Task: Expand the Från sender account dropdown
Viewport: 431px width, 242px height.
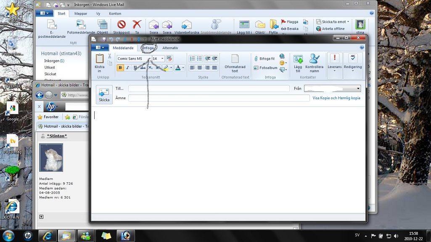Action: [358, 89]
